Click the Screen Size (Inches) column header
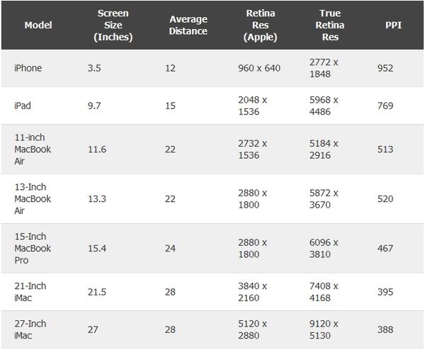This screenshot has height=350, width=425. tap(113, 25)
